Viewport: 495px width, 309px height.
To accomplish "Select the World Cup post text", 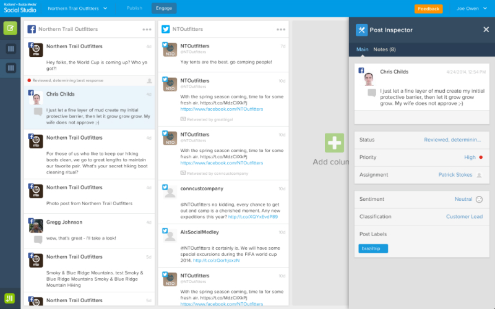I will point(97,66).
